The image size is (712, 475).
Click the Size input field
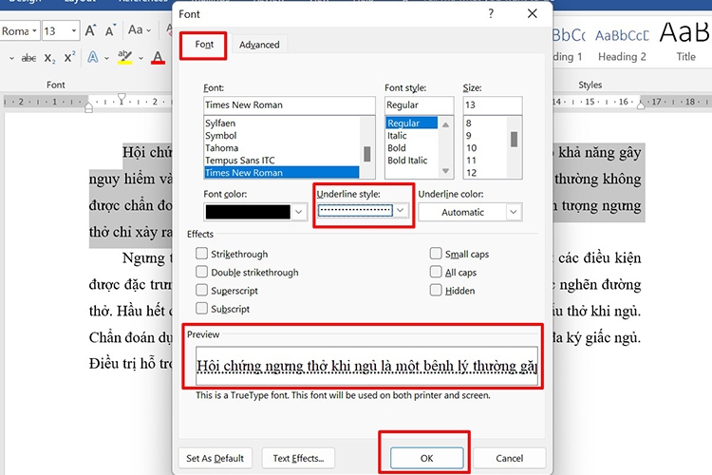point(492,105)
